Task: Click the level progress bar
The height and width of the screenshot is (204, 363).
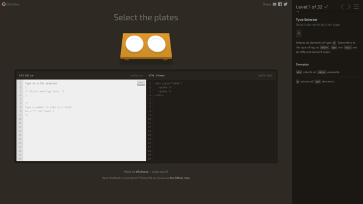Action: point(327,12)
